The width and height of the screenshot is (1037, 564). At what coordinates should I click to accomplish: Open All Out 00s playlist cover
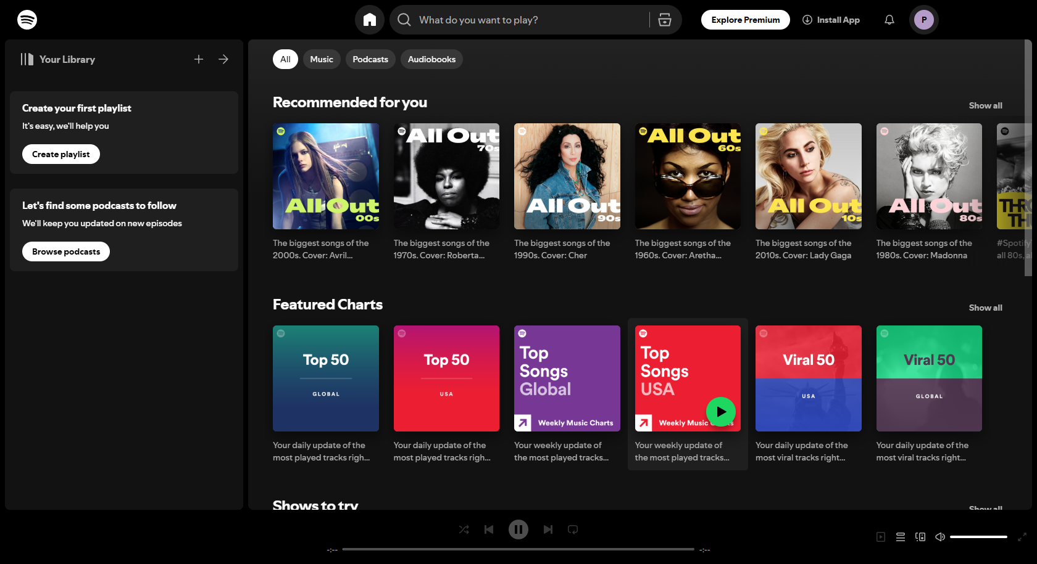326,176
